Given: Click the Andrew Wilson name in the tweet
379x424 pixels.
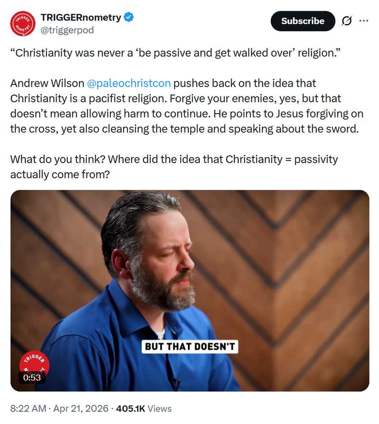Looking at the screenshot, I should coord(47,83).
